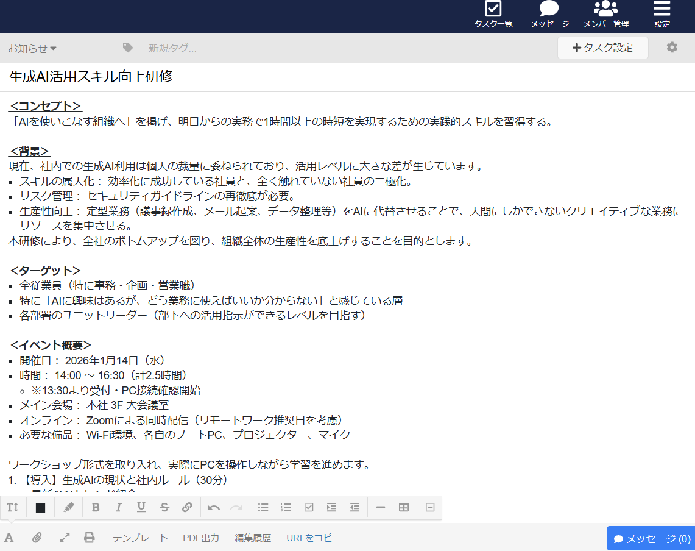Open メンバー管理 from the top navigation
This screenshot has height=551, width=695.
click(605, 15)
